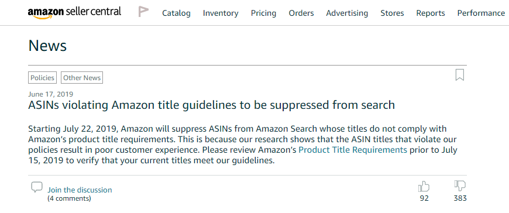Screen dimensions: 509x213
Task: Select the Other News tag
Action: [x=82, y=78]
